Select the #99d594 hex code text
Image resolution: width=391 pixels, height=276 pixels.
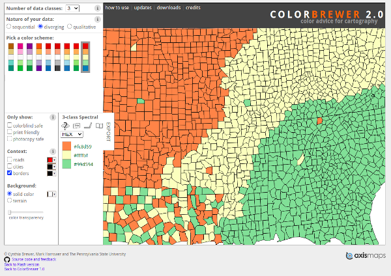click(83, 165)
